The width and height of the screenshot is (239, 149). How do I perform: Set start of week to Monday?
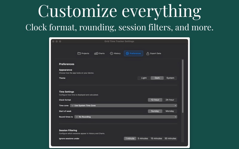click(170, 111)
